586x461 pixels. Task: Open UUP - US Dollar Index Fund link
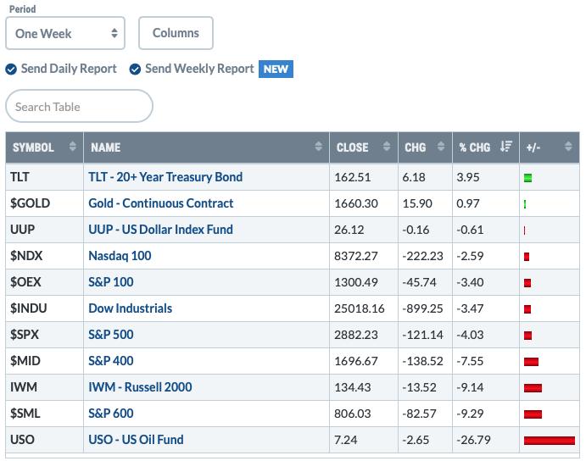point(160,230)
